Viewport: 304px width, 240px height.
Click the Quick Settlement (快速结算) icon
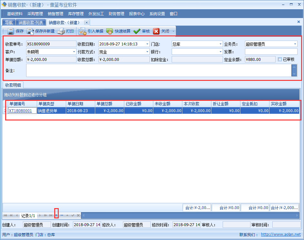tap(109, 31)
